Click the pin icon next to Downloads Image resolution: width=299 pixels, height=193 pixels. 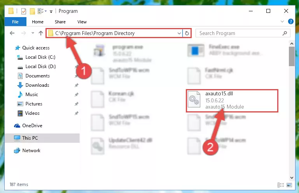(x=77, y=85)
